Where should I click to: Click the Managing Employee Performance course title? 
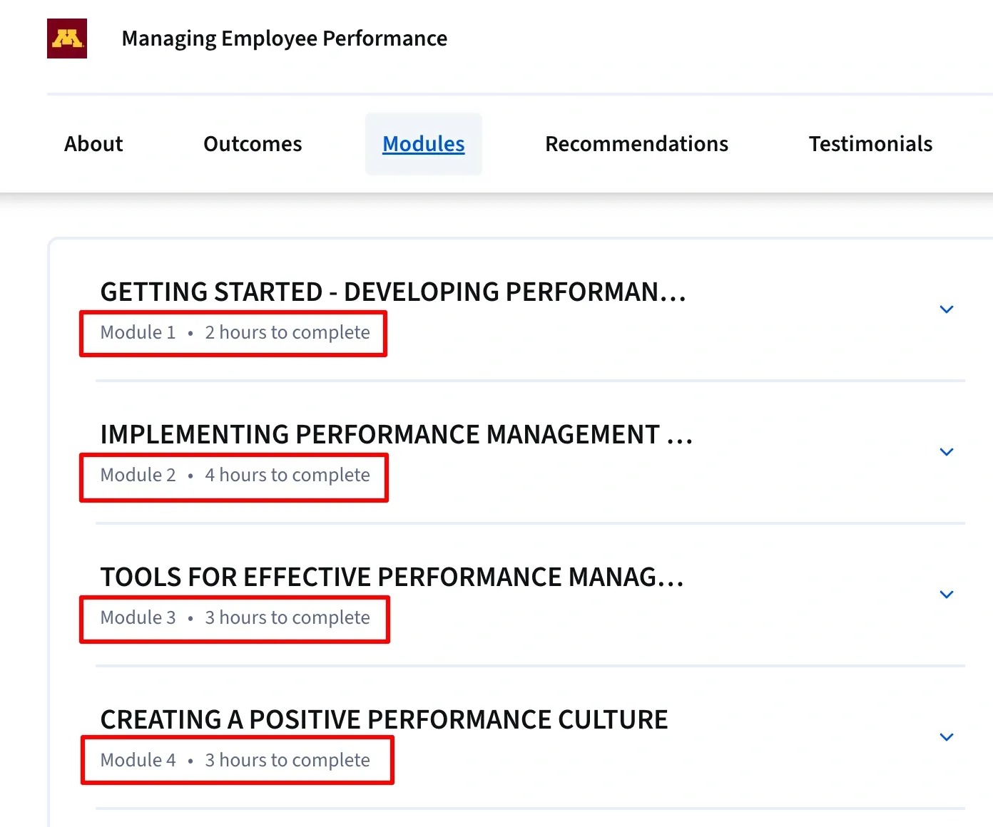pyautogui.click(x=285, y=38)
